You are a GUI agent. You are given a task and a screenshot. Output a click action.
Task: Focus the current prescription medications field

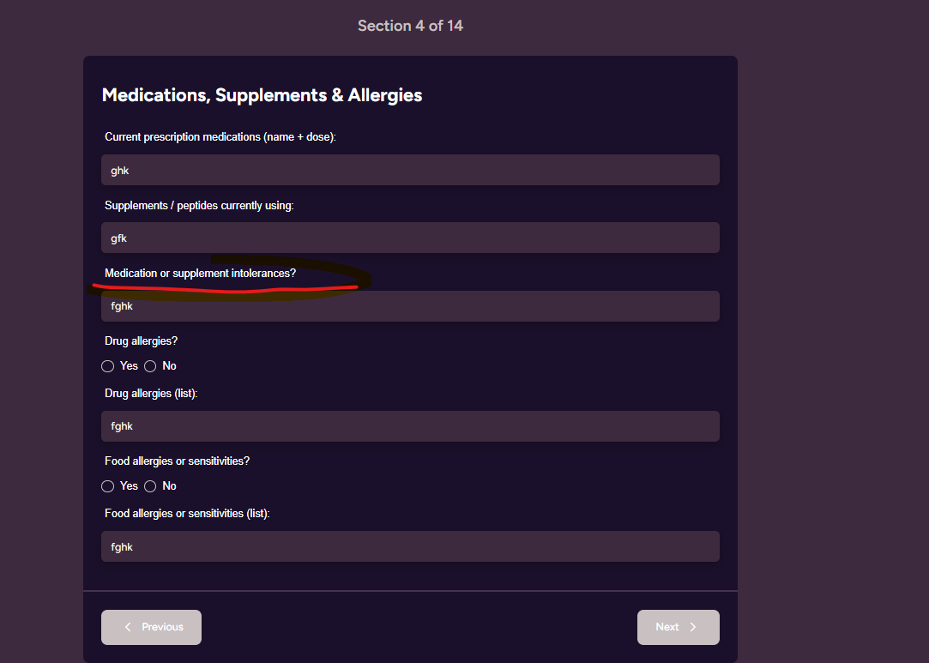click(410, 170)
